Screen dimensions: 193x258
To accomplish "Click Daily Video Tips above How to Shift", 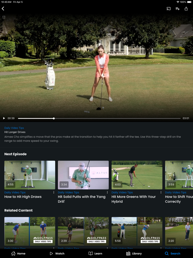I will (176, 192).
